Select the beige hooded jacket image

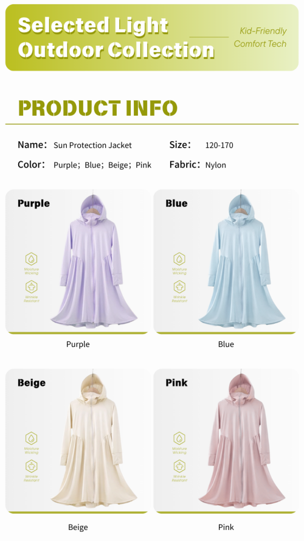94,440
